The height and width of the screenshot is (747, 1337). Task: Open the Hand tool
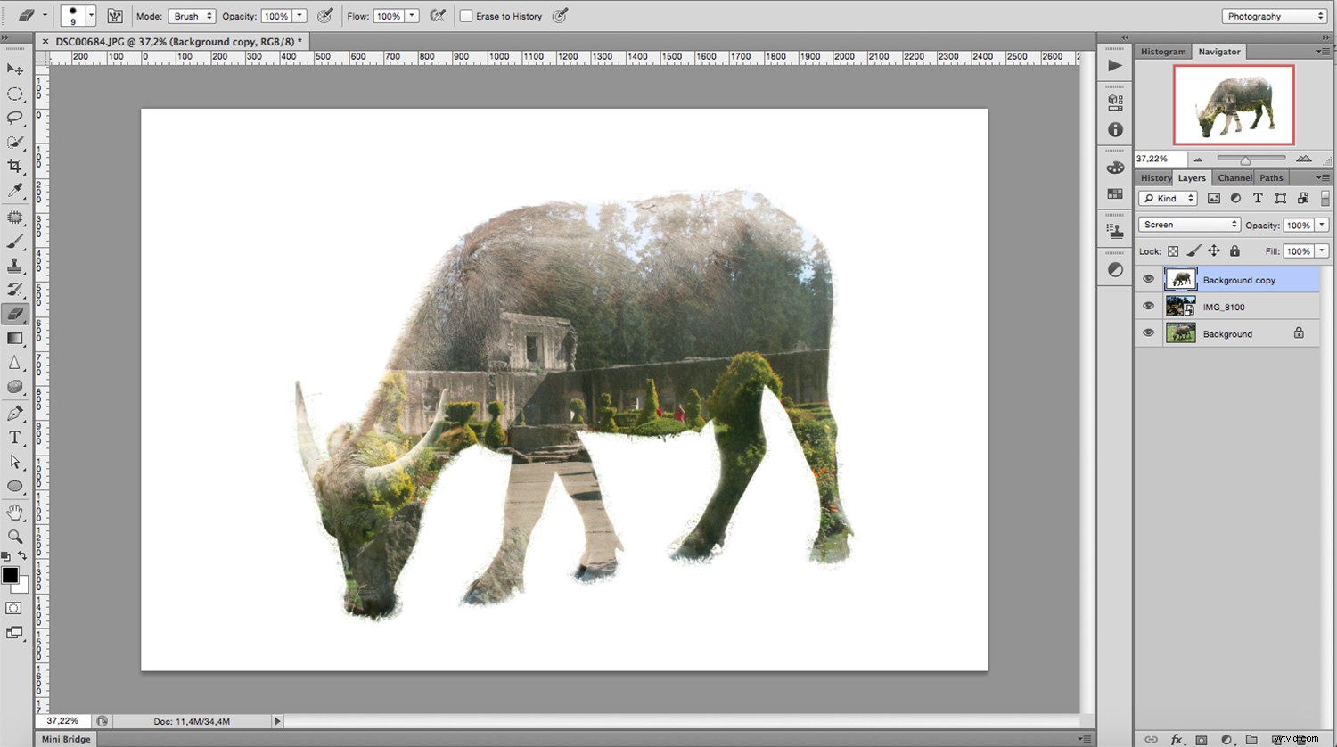tap(15, 511)
